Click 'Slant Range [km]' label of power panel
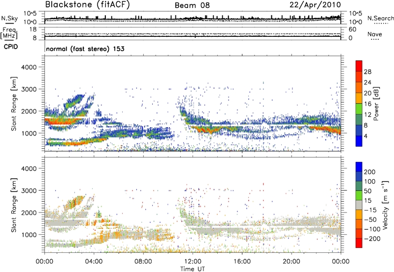Image resolution: width=394 pixels, height=272 pixels. [14, 104]
